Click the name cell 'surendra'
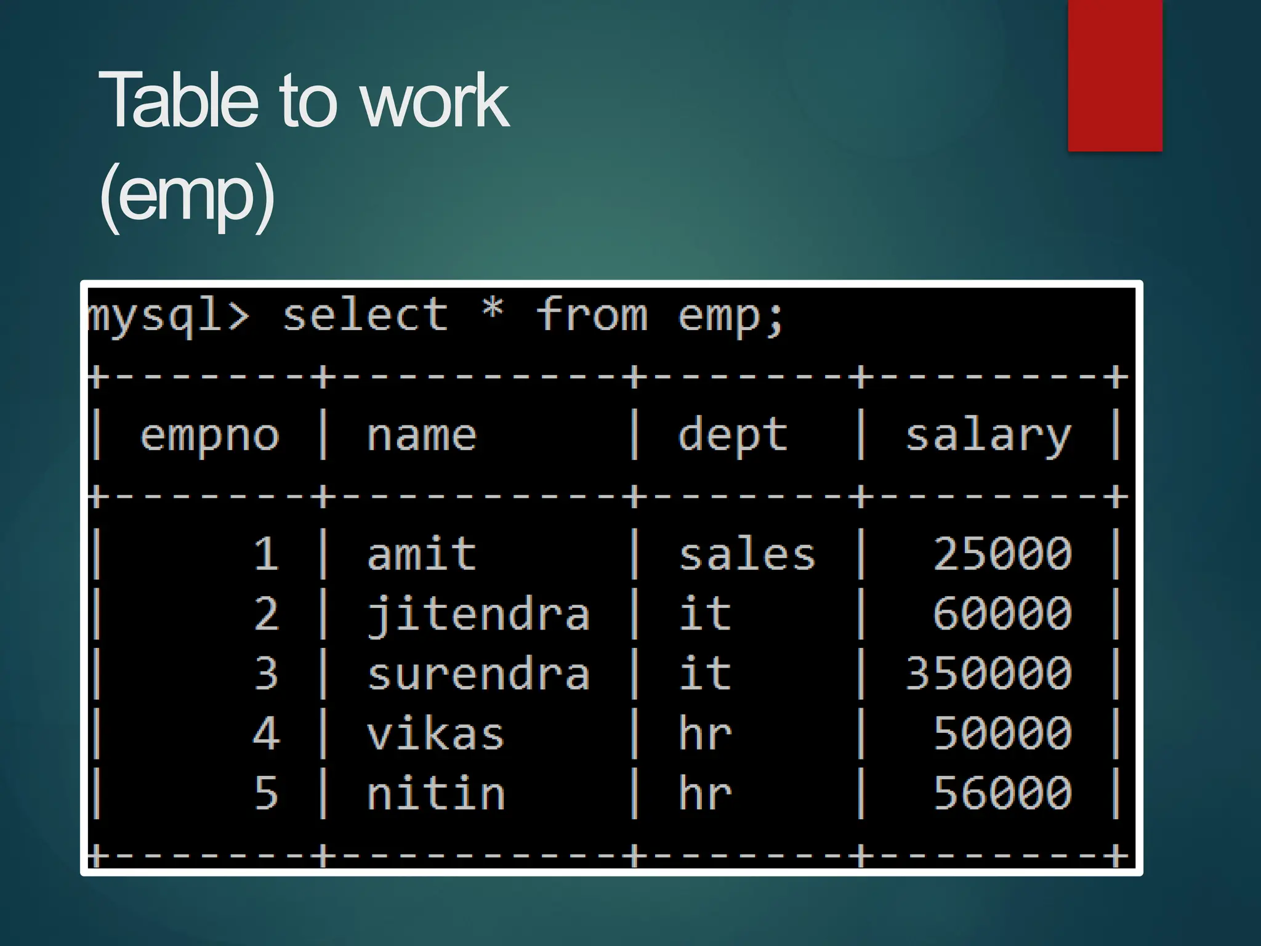The height and width of the screenshot is (946, 1261). click(478, 673)
